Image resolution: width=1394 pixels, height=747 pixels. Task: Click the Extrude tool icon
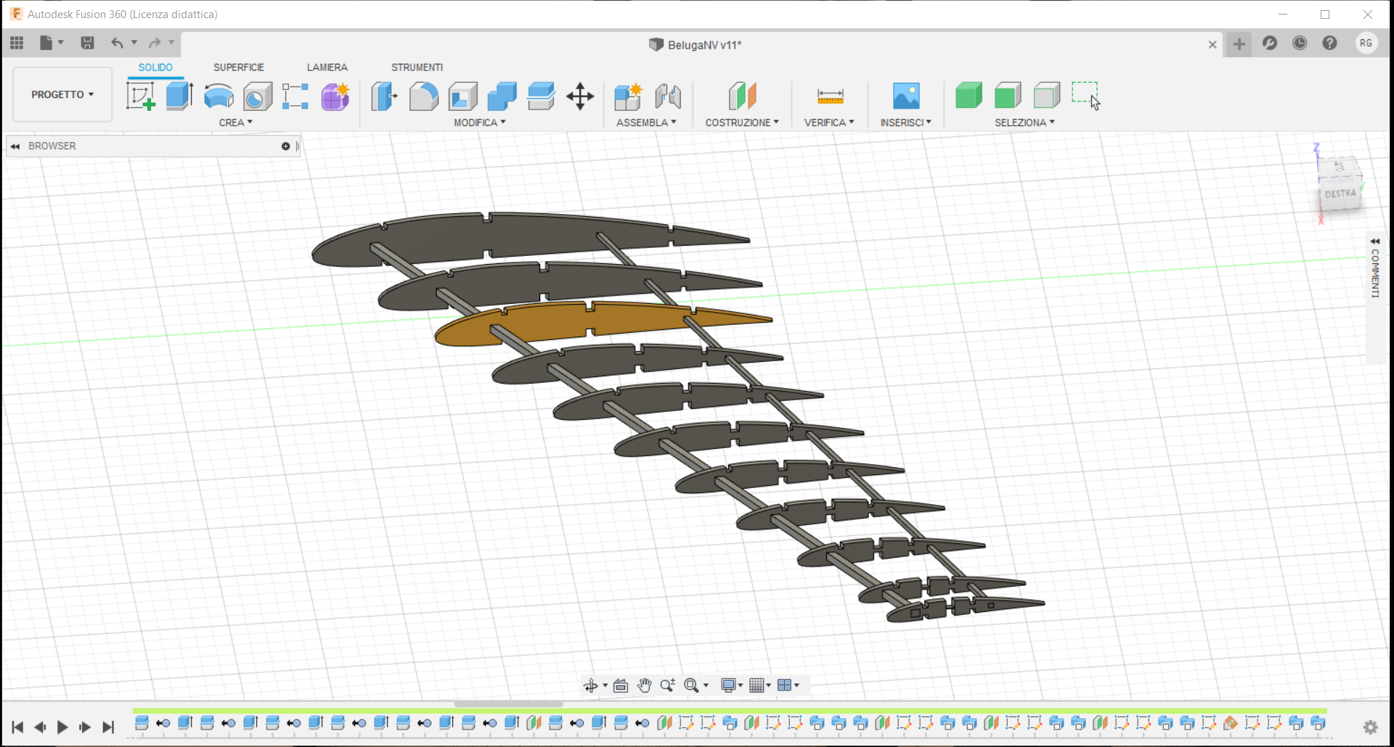tap(179, 96)
